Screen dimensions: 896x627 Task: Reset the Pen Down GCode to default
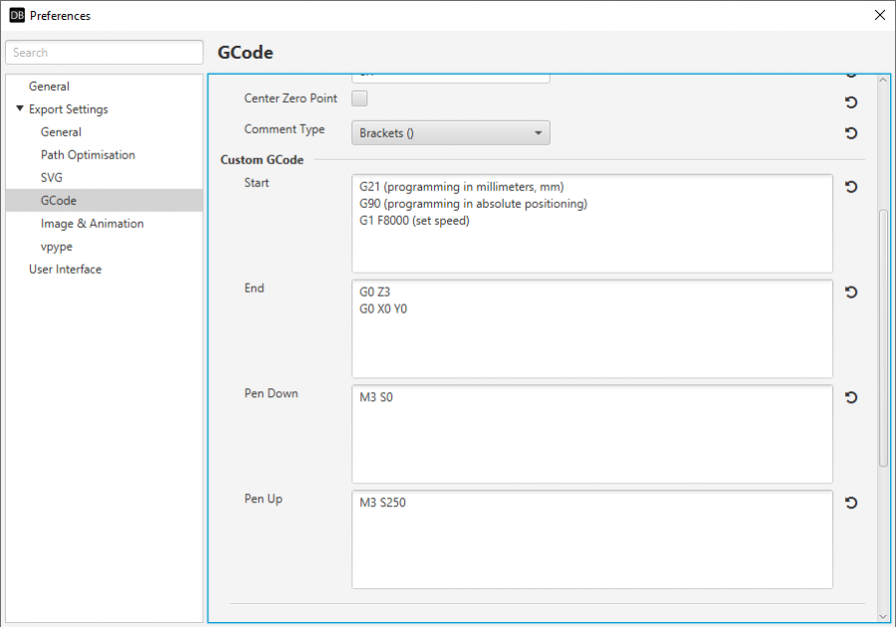point(851,398)
